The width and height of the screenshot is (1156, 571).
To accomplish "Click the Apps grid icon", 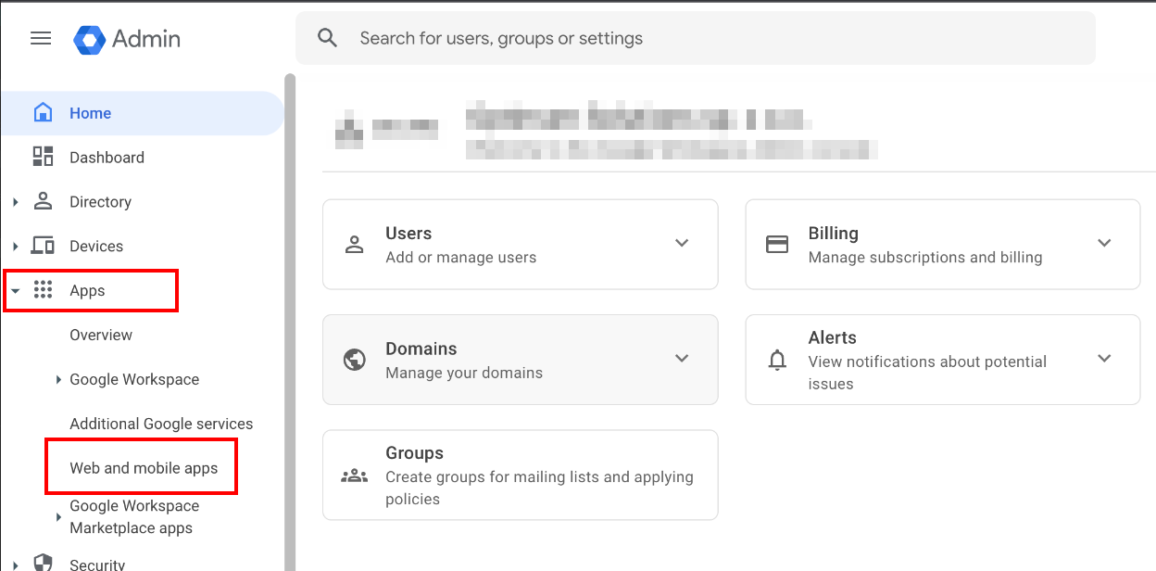I will click(43, 290).
